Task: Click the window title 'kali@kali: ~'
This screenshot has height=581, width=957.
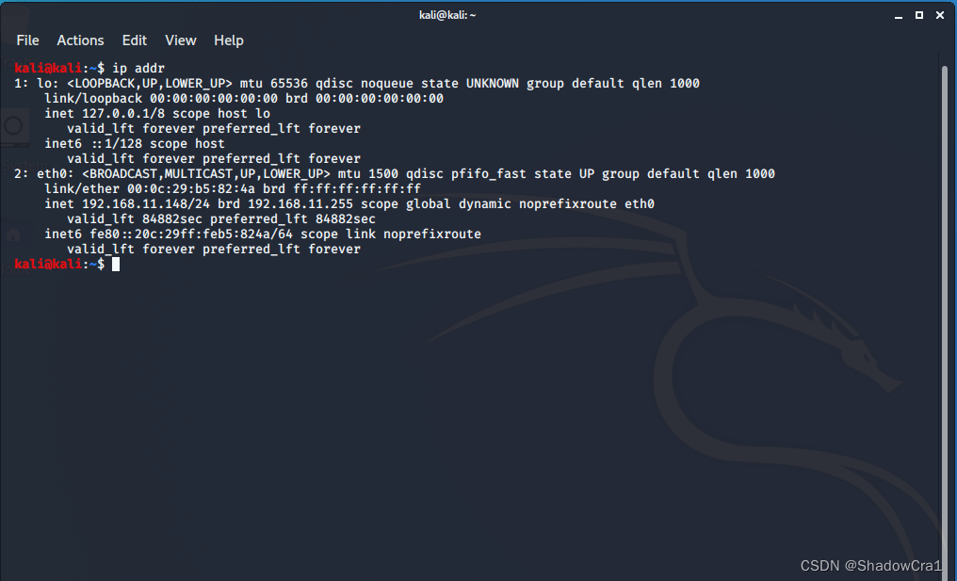Action: point(447,15)
